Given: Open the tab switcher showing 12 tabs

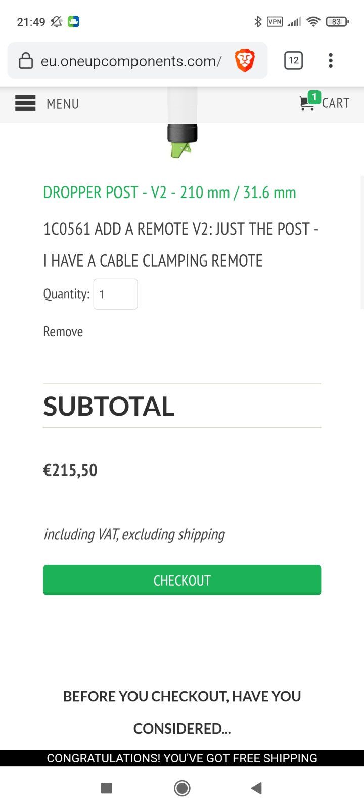Looking at the screenshot, I should pos(293,61).
